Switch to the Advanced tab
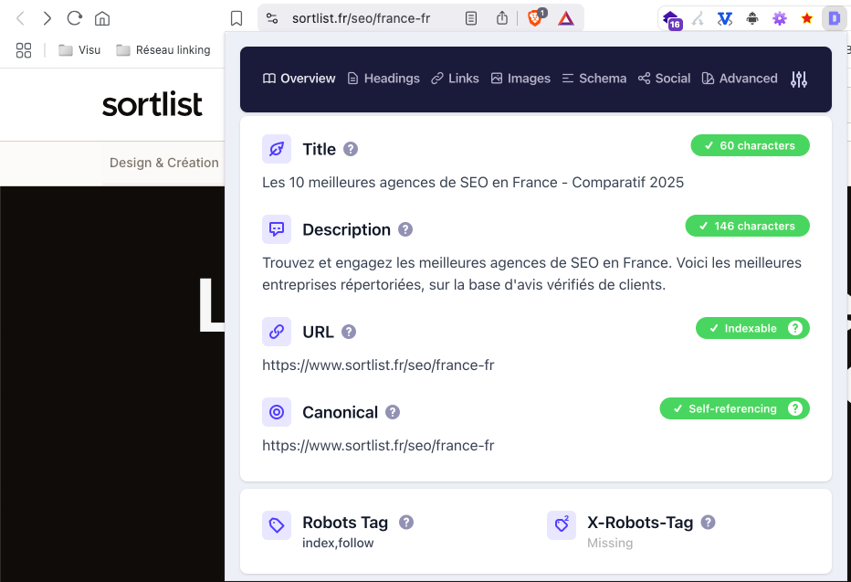851x582 pixels. point(740,79)
